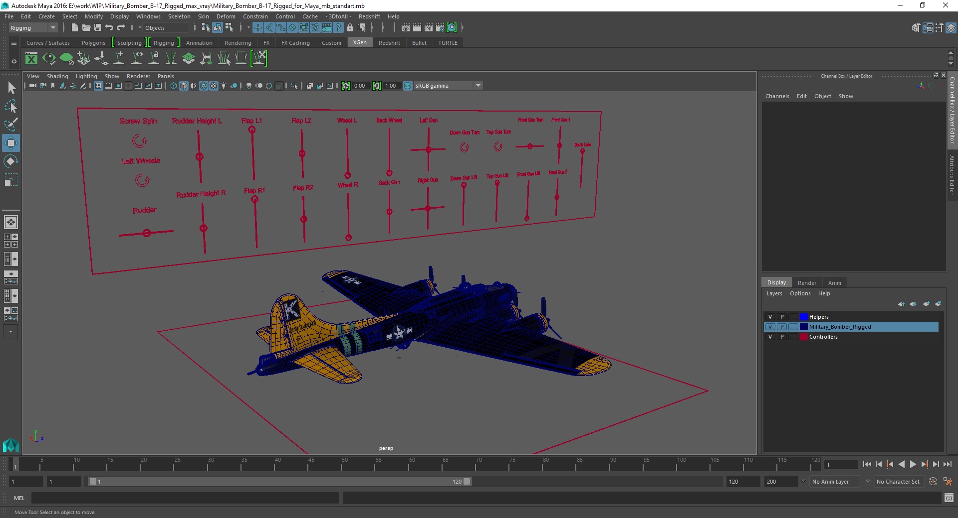Switch to the Anim layer tab

click(834, 282)
